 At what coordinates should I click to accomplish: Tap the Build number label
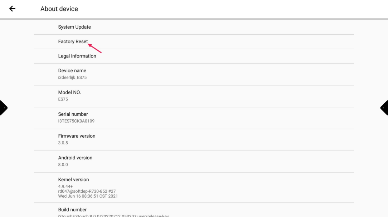pyautogui.click(x=72, y=210)
